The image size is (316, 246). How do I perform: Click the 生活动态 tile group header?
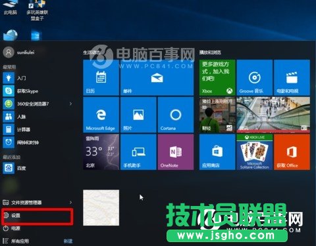pos(92,52)
